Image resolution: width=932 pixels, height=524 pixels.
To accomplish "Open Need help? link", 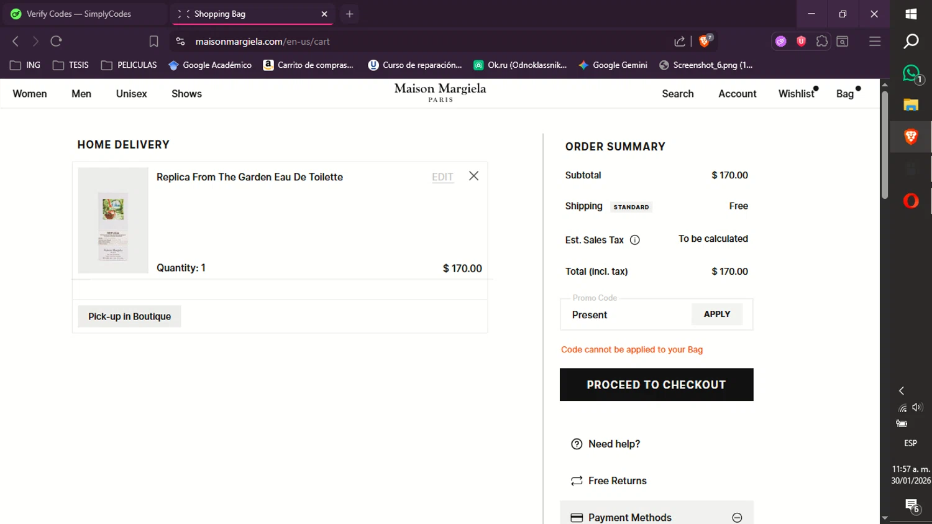I will (614, 444).
